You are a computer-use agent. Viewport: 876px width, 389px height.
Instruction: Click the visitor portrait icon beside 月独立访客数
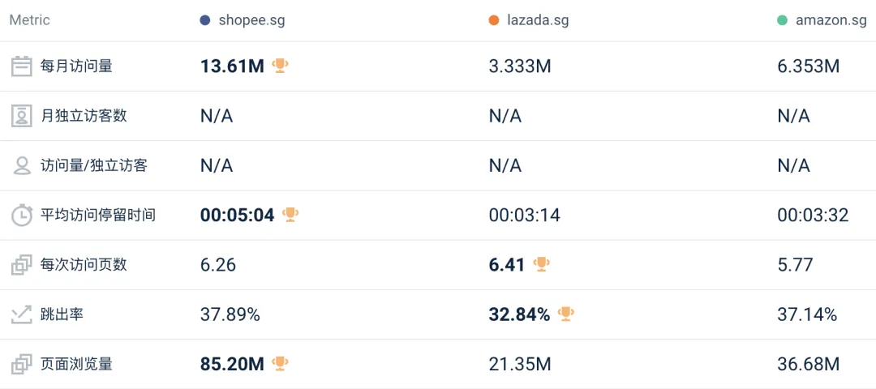click(x=22, y=116)
